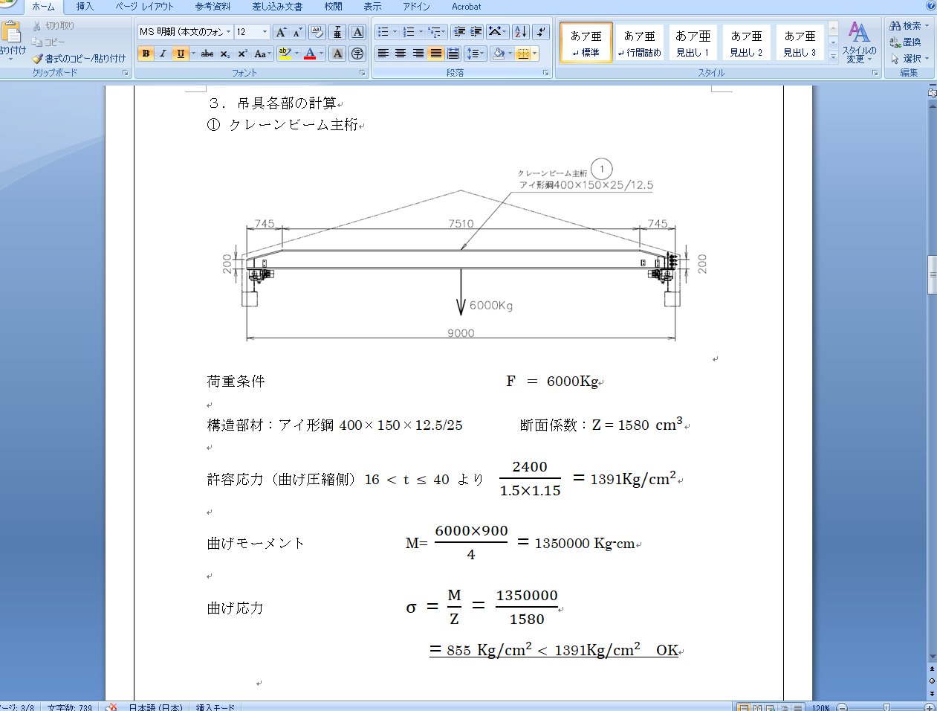937x711 pixels.
Task: Open Word Help question mark icon
Action: pyautogui.click(x=931, y=6)
